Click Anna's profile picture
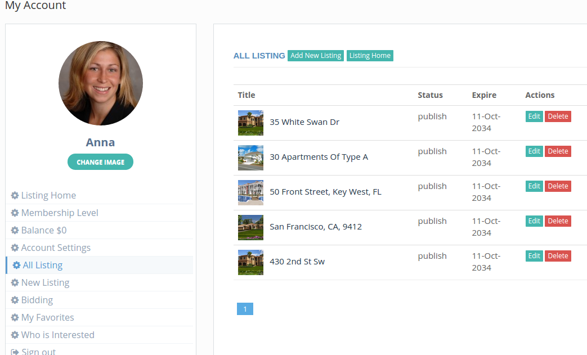The width and height of the screenshot is (587, 355). tap(100, 83)
